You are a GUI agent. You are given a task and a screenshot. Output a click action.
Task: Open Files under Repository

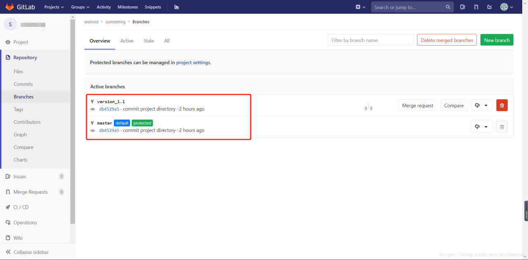tap(18, 71)
